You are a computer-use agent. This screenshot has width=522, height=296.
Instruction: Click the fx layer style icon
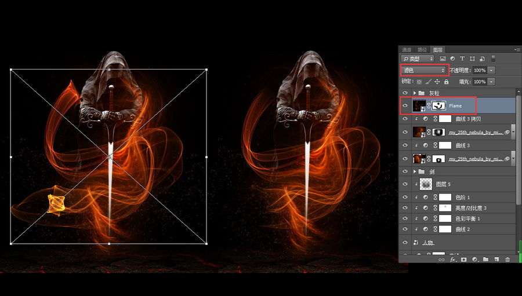tap(452, 260)
